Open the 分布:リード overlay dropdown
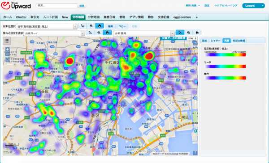This screenshot has width=269, height=163. coord(54,33)
